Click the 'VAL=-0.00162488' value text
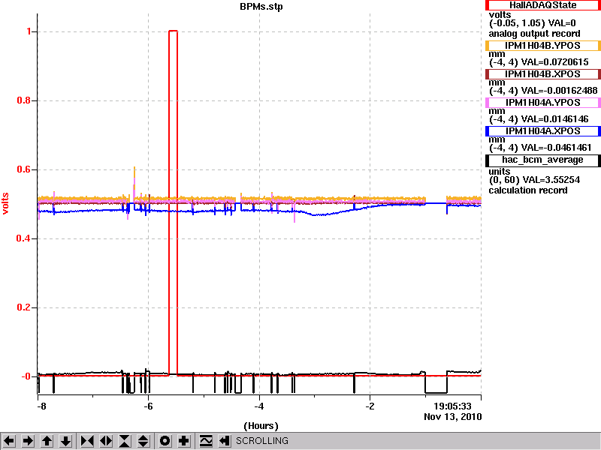 559,91
